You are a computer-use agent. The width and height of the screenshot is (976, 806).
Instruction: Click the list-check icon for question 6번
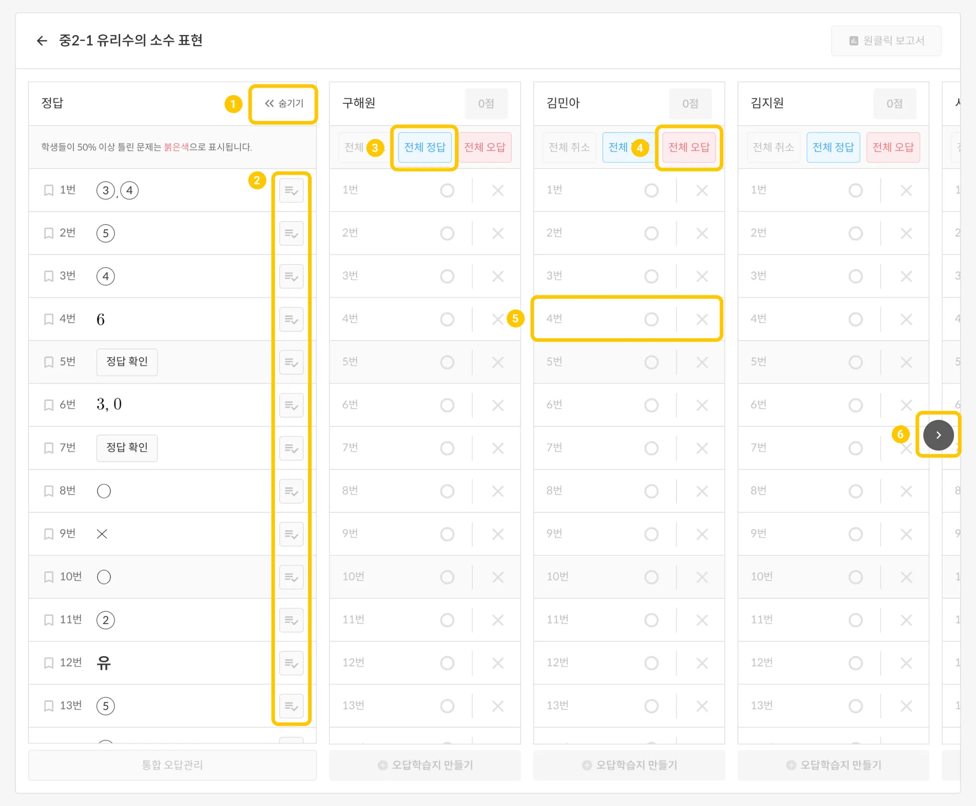pyautogui.click(x=291, y=405)
